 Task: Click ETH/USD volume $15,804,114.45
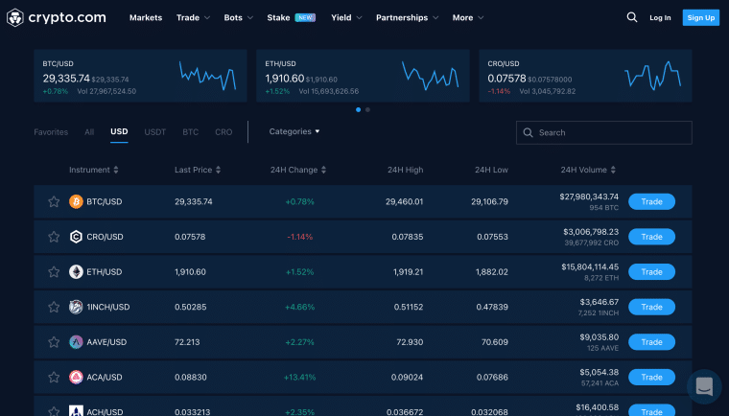coord(590,266)
